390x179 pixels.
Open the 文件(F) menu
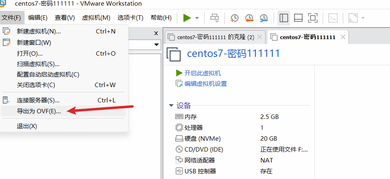(x=12, y=18)
